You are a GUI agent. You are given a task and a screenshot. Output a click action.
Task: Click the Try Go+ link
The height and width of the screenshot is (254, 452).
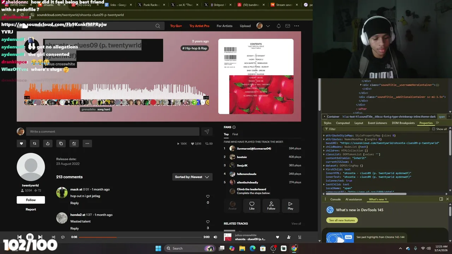point(176,26)
